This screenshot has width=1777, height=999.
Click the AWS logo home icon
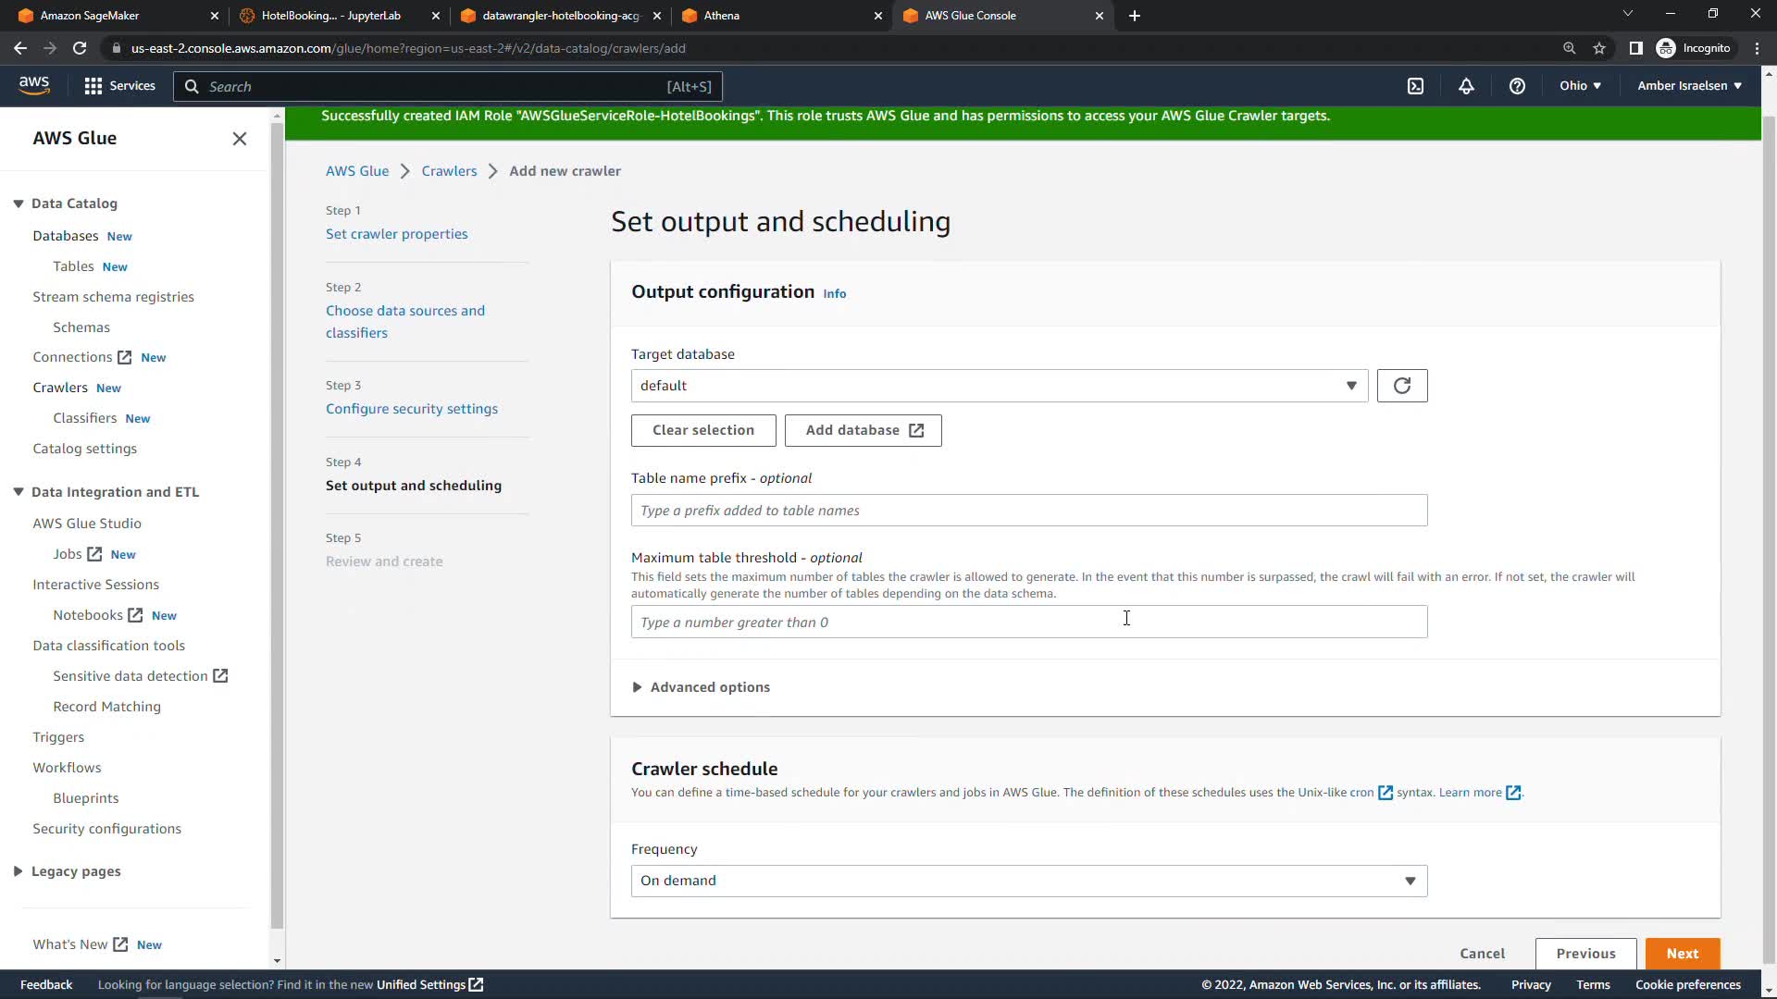(34, 85)
